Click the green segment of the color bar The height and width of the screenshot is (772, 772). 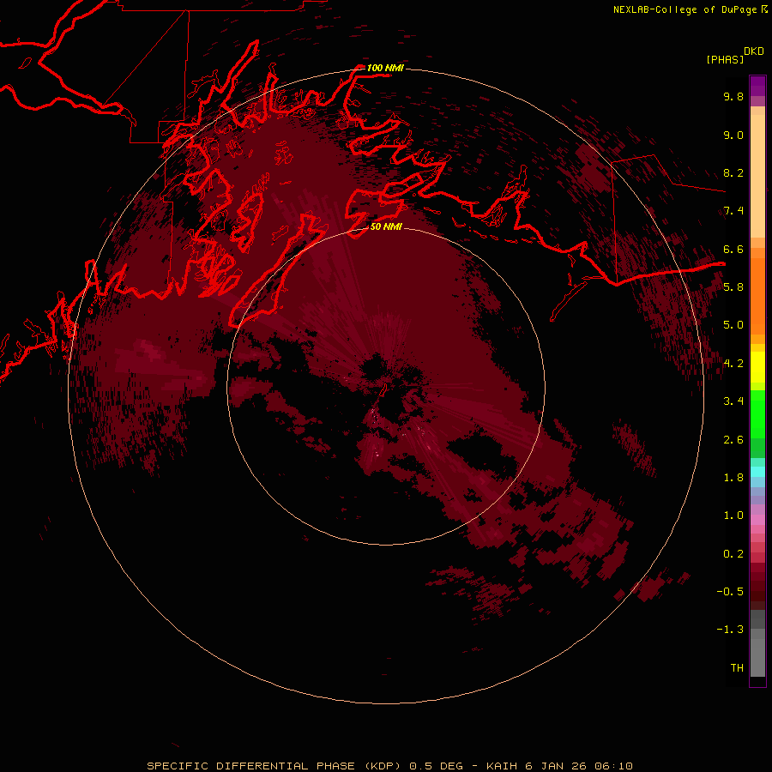[x=757, y=413]
